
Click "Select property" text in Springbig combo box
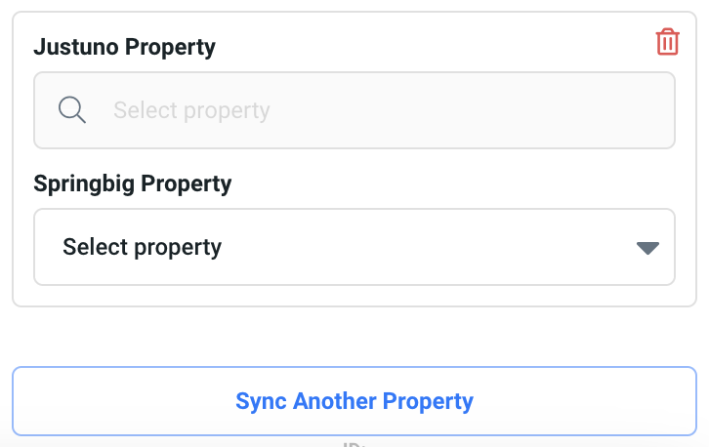(143, 247)
